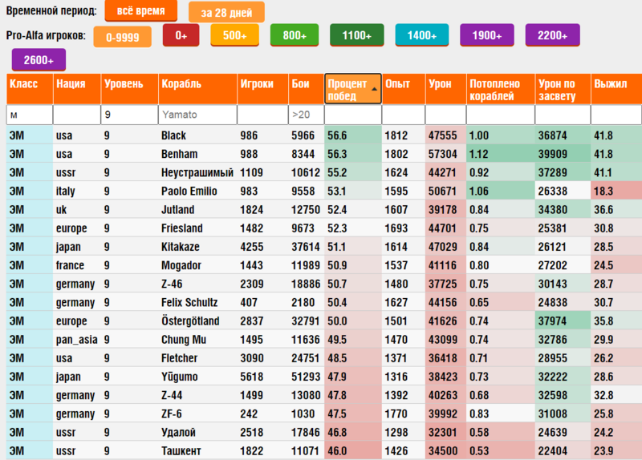Select the 500+ rating filter
642x460 pixels.
coord(234,35)
